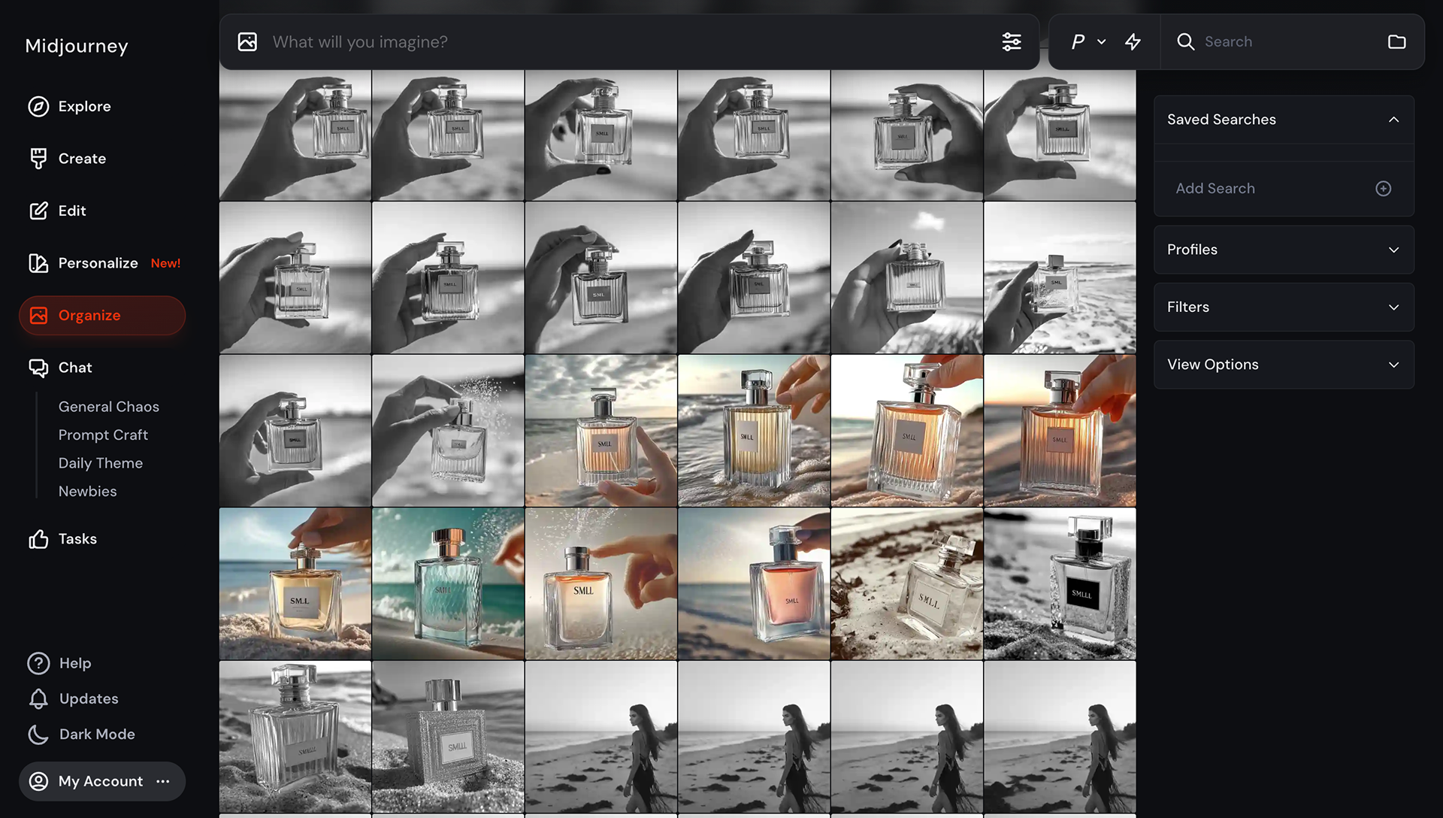Click the Create brush icon
Screen dimensions: 1443x818
(38, 159)
